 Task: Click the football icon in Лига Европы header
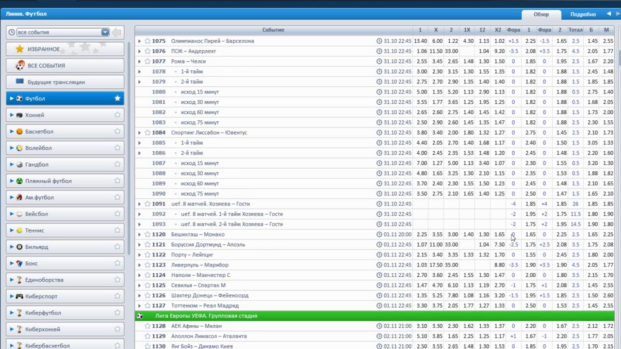tap(140, 316)
